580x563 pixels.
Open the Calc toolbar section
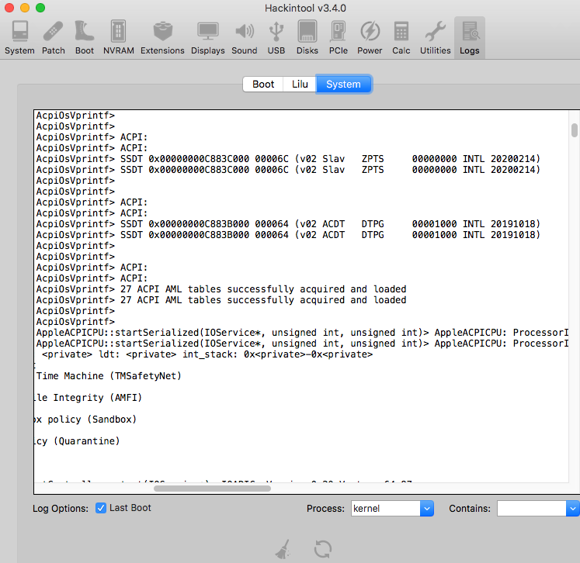(401, 38)
